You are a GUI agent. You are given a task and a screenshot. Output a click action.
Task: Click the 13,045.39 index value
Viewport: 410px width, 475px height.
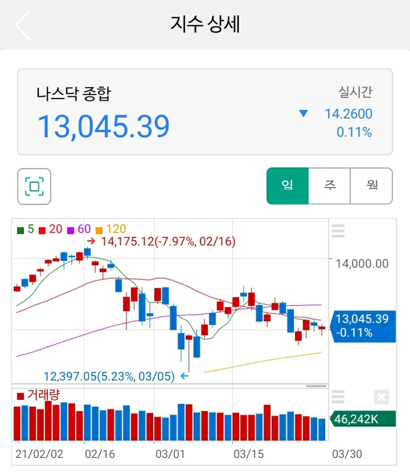pyautogui.click(x=103, y=126)
